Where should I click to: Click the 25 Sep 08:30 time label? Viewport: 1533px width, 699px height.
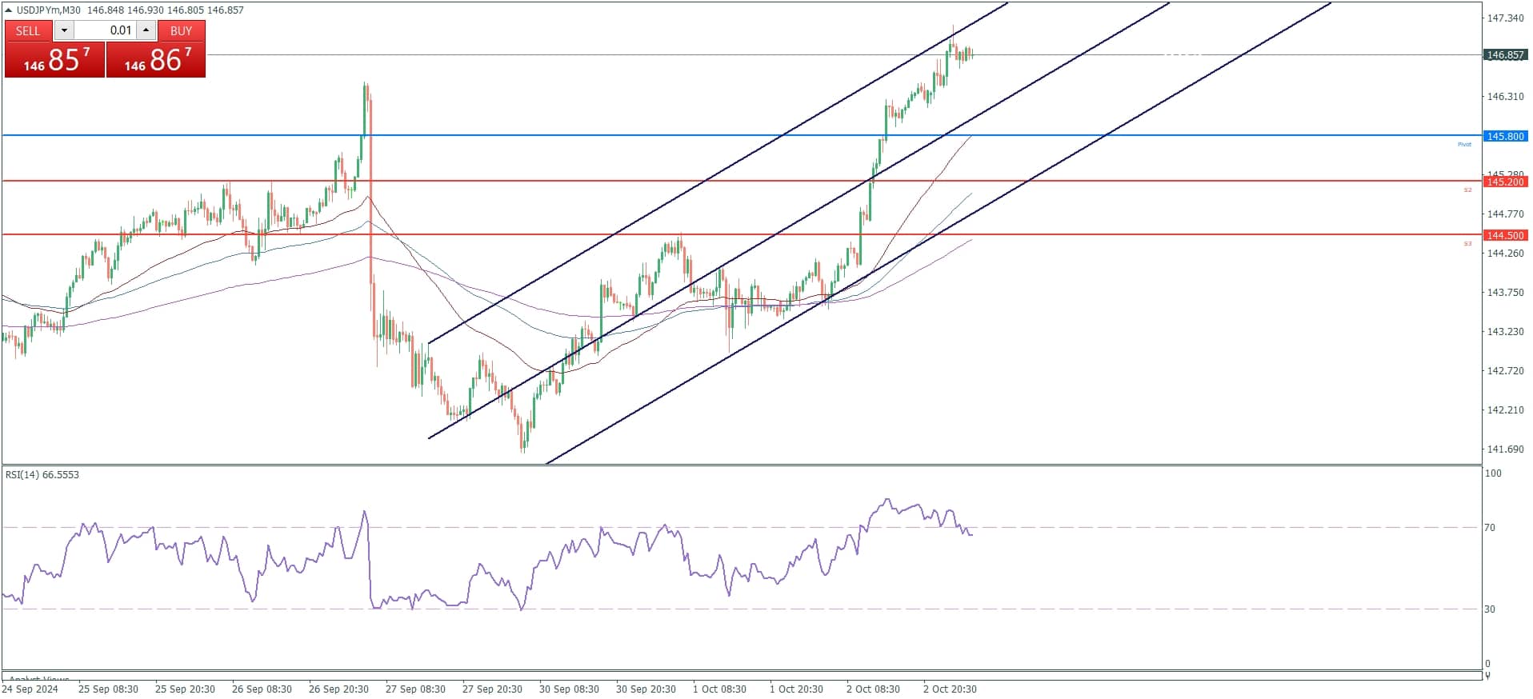[108, 689]
